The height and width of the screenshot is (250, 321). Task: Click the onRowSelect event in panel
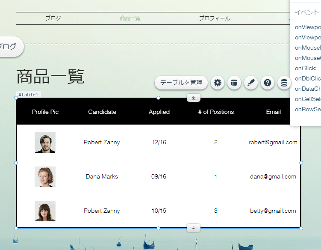(x=308, y=109)
